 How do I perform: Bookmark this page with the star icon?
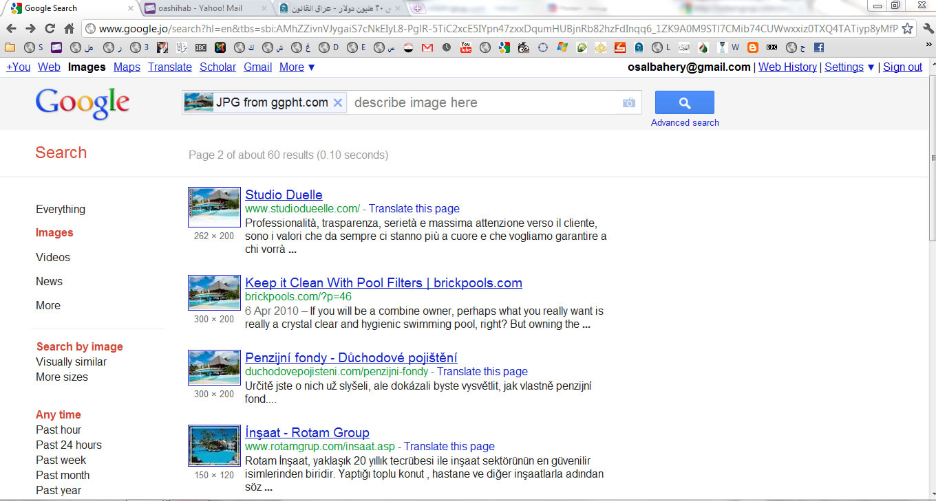click(908, 28)
